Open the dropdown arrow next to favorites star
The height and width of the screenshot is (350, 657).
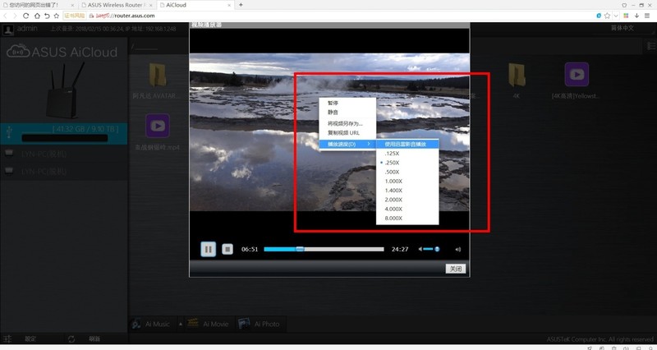pos(615,16)
